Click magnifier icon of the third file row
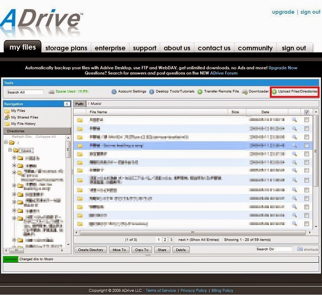The width and height of the screenshot is (322, 295). 294,137
